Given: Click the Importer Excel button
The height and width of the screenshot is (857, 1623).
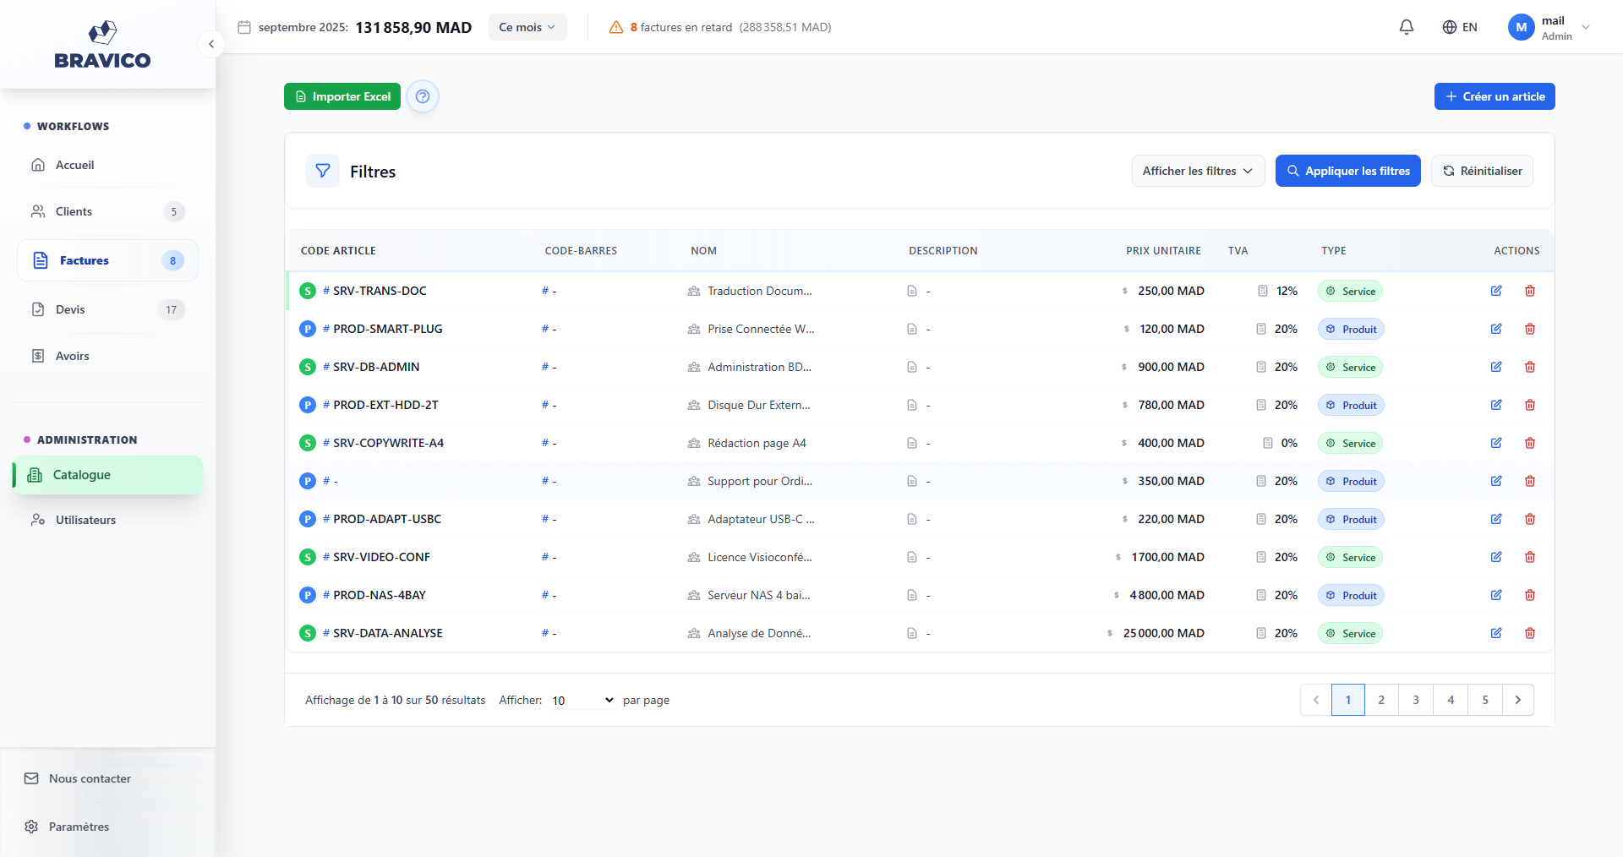Looking at the screenshot, I should (342, 96).
